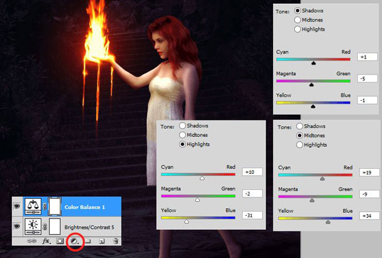Choose Highlights in the panel showing +1 Red

pos(297,29)
